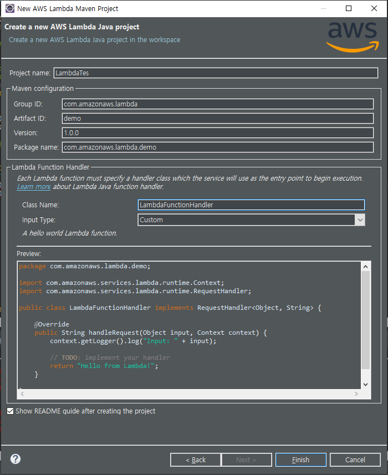Open the Learn more link

(34, 187)
